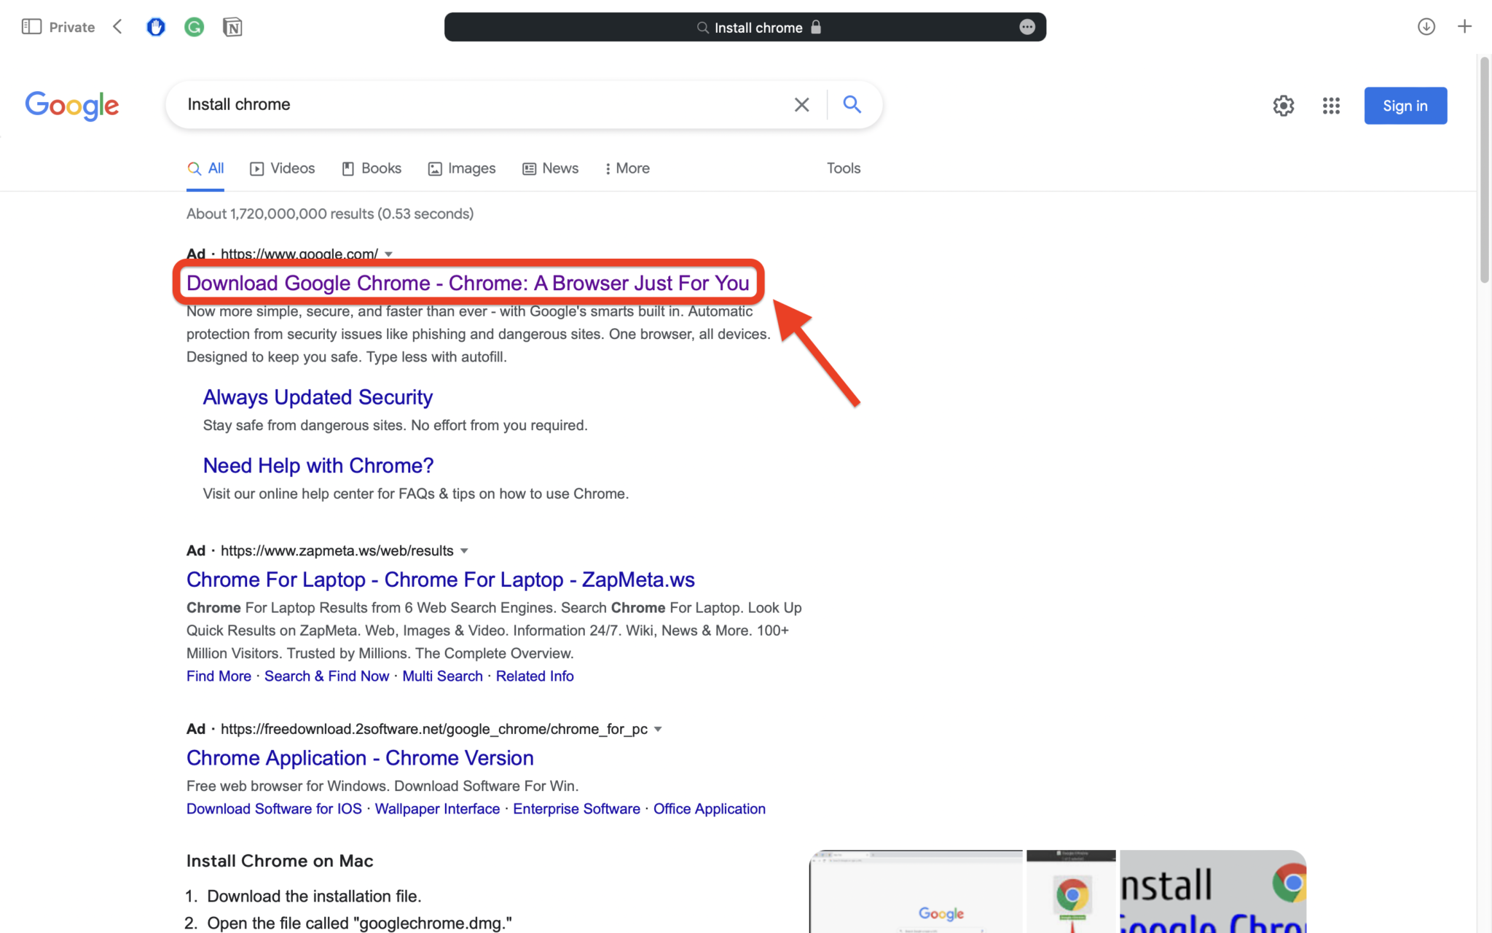The image size is (1492, 933).
Task: Open Chrome For Laptop ZapMeta link
Action: click(441, 579)
